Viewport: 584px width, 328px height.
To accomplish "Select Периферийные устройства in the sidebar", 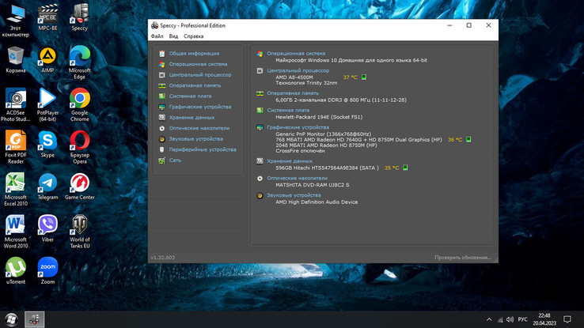I will 203,149.
